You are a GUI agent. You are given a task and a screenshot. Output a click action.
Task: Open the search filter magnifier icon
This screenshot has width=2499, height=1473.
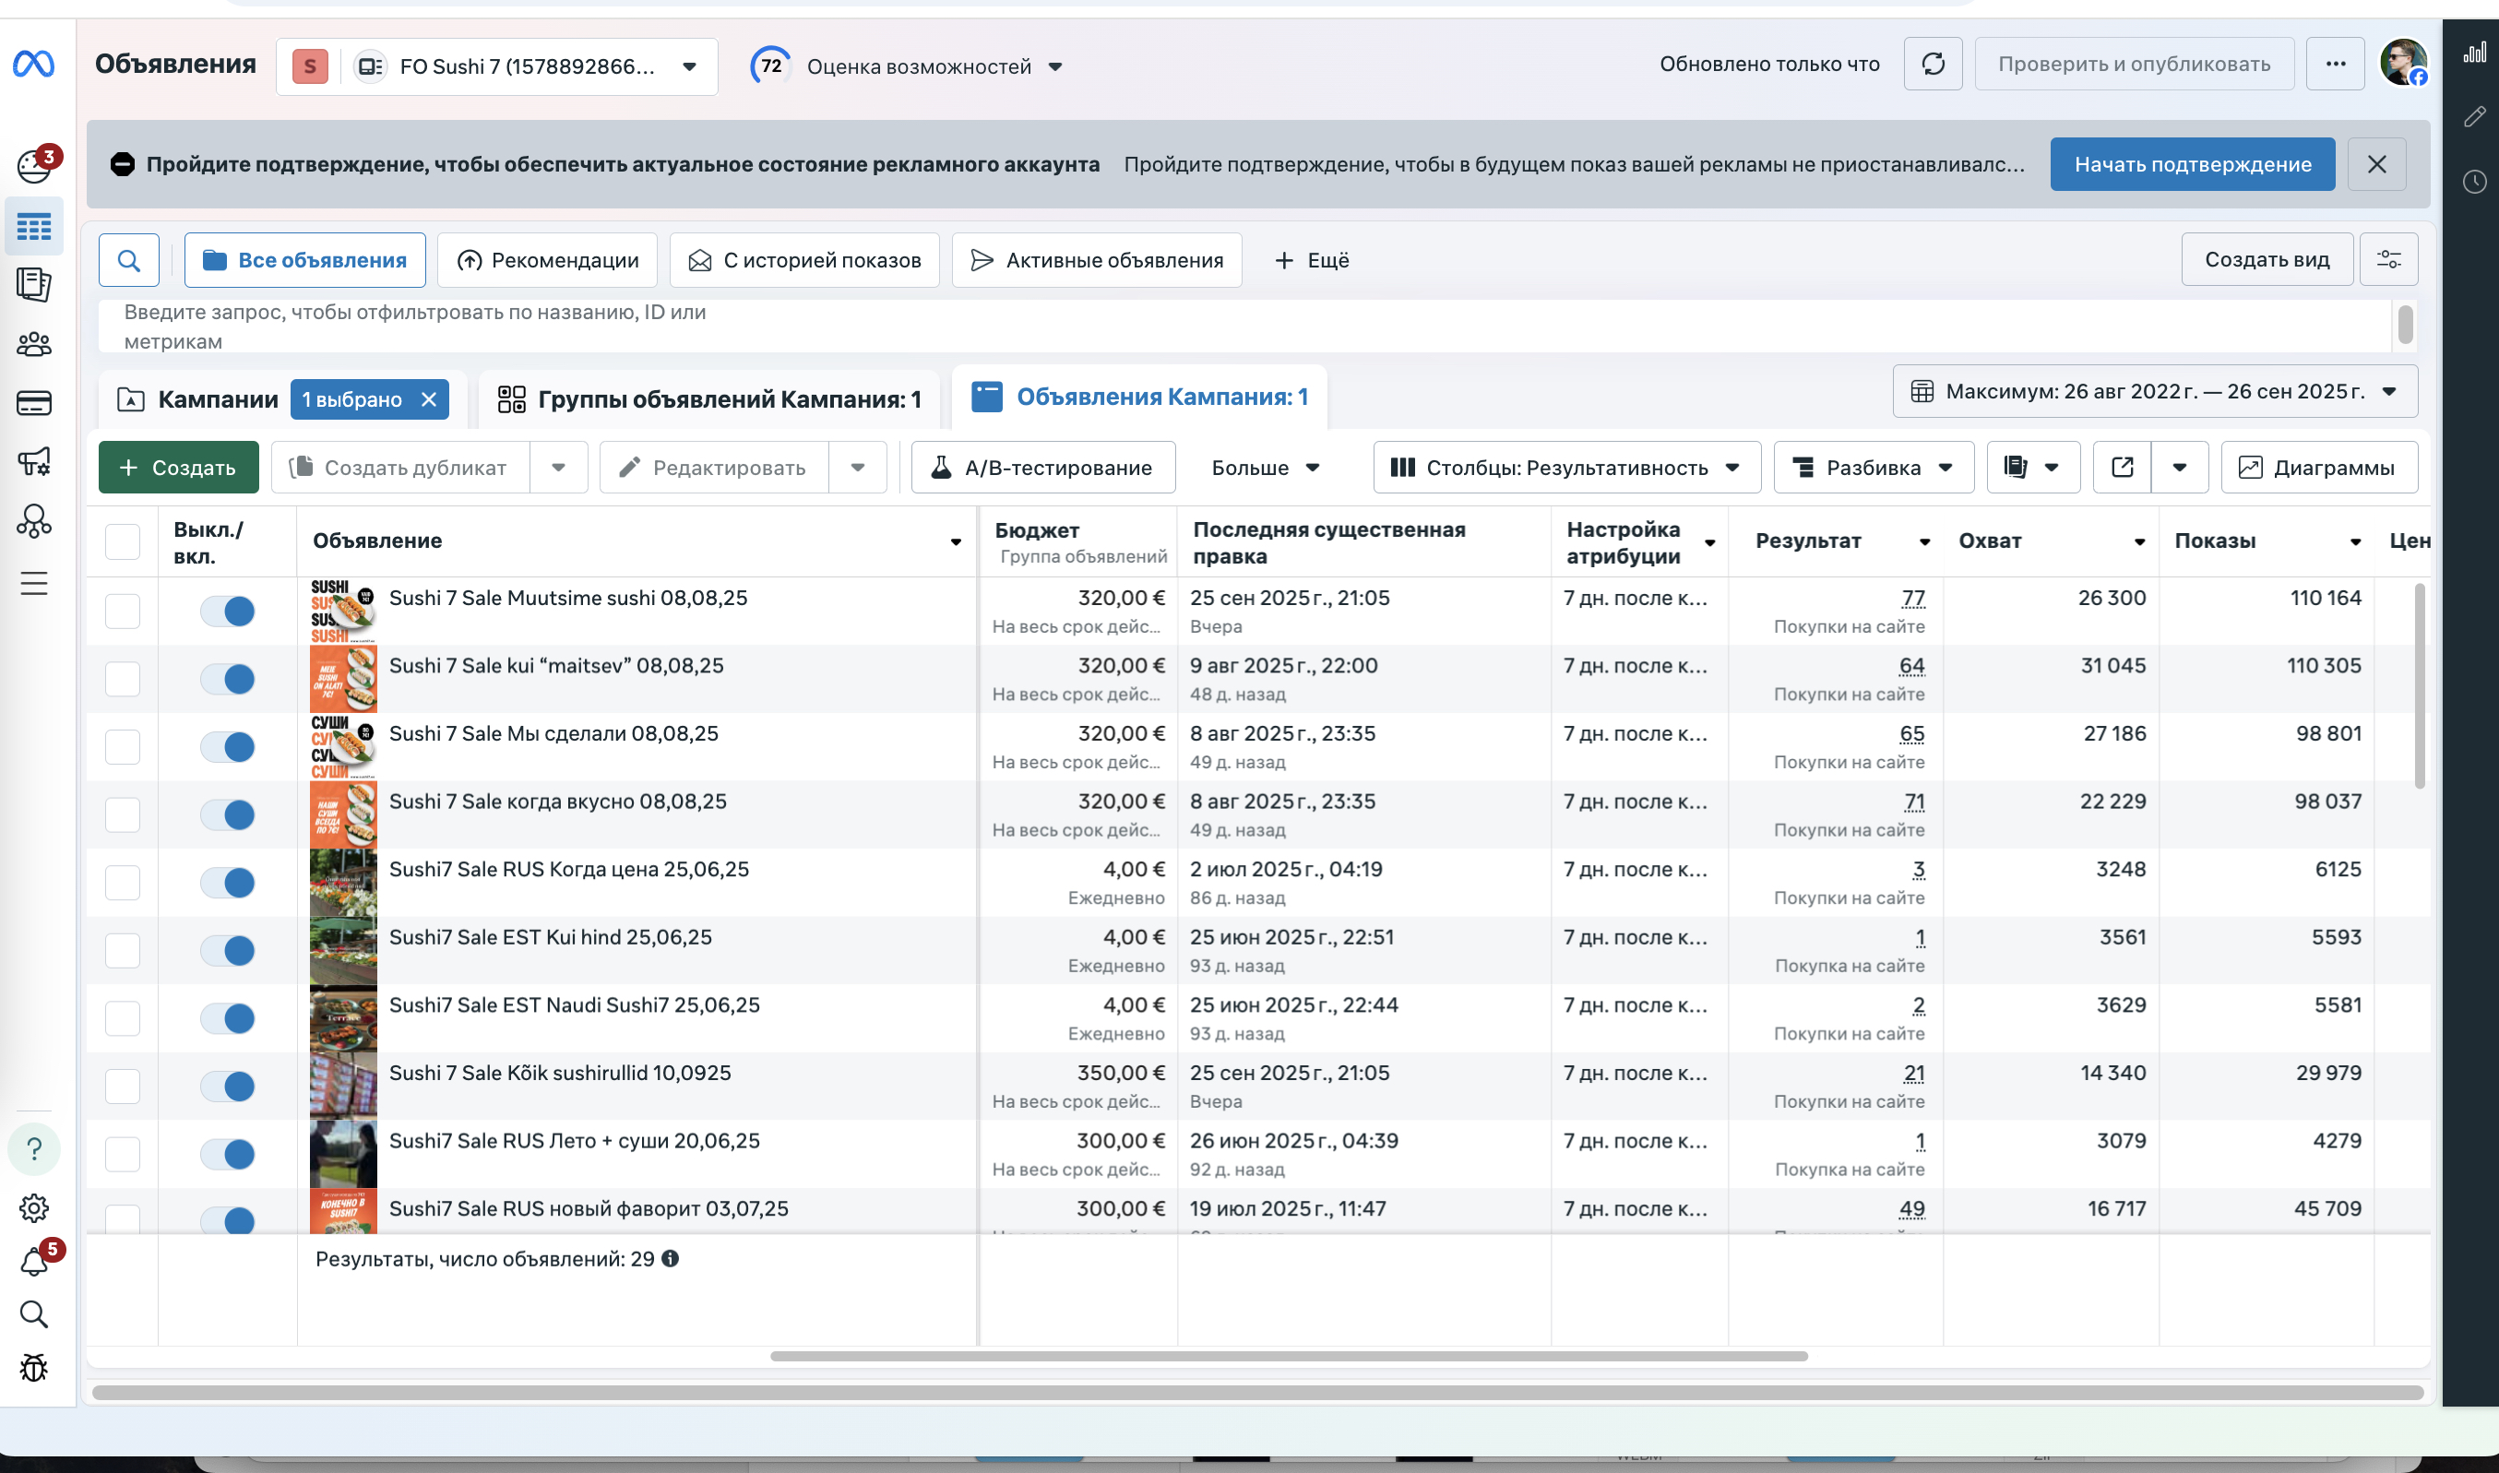click(x=129, y=260)
